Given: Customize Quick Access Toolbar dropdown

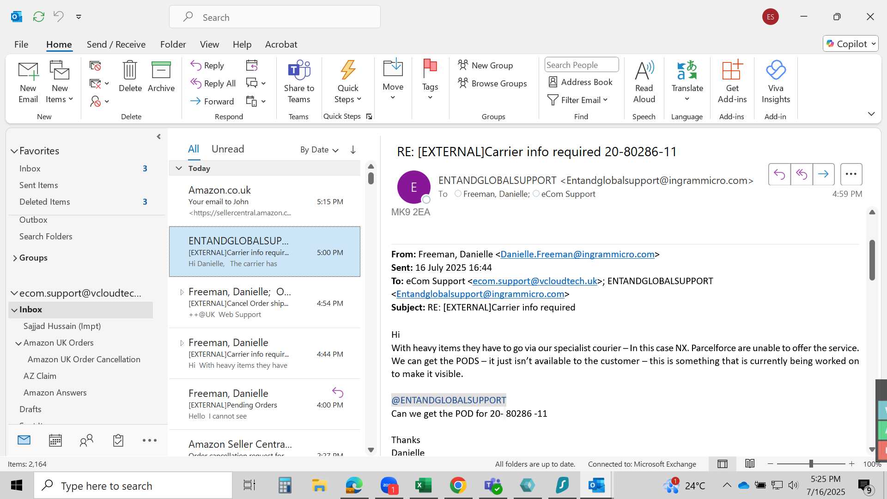Looking at the screenshot, I should (79, 17).
